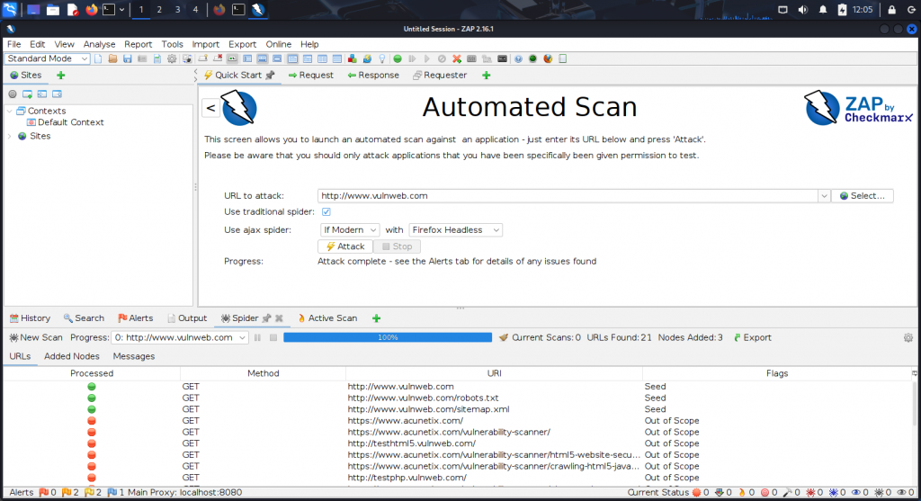The width and height of the screenshot is (921, 501).
Task: Click the green plus next to Sites tab
Action: pos(60,76)
